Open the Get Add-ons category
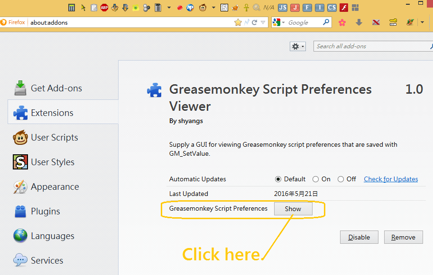 click(63, 88)
